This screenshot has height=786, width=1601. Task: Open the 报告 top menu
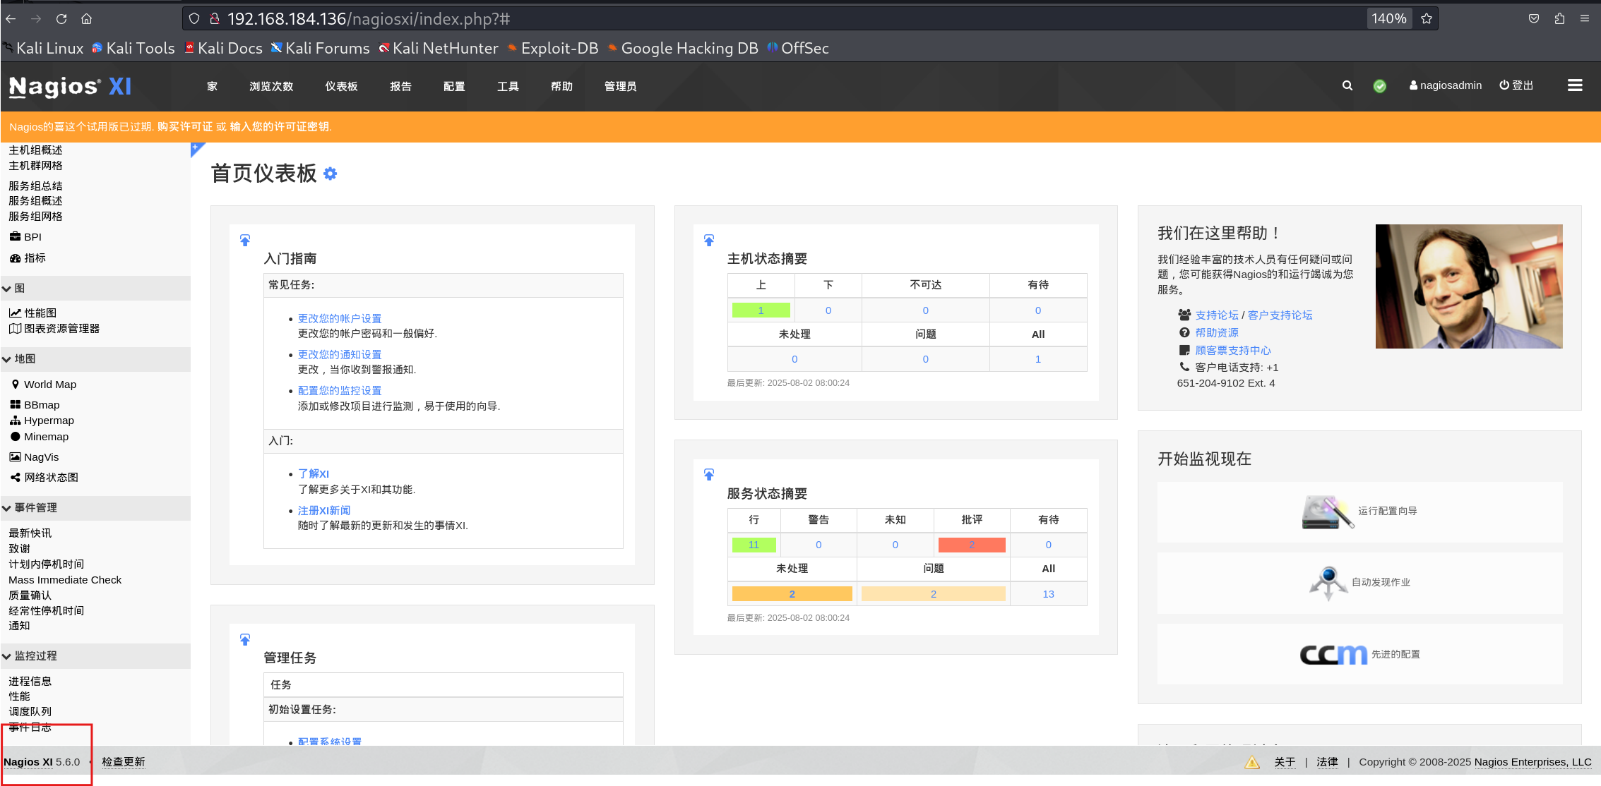[x=400, y=86]
